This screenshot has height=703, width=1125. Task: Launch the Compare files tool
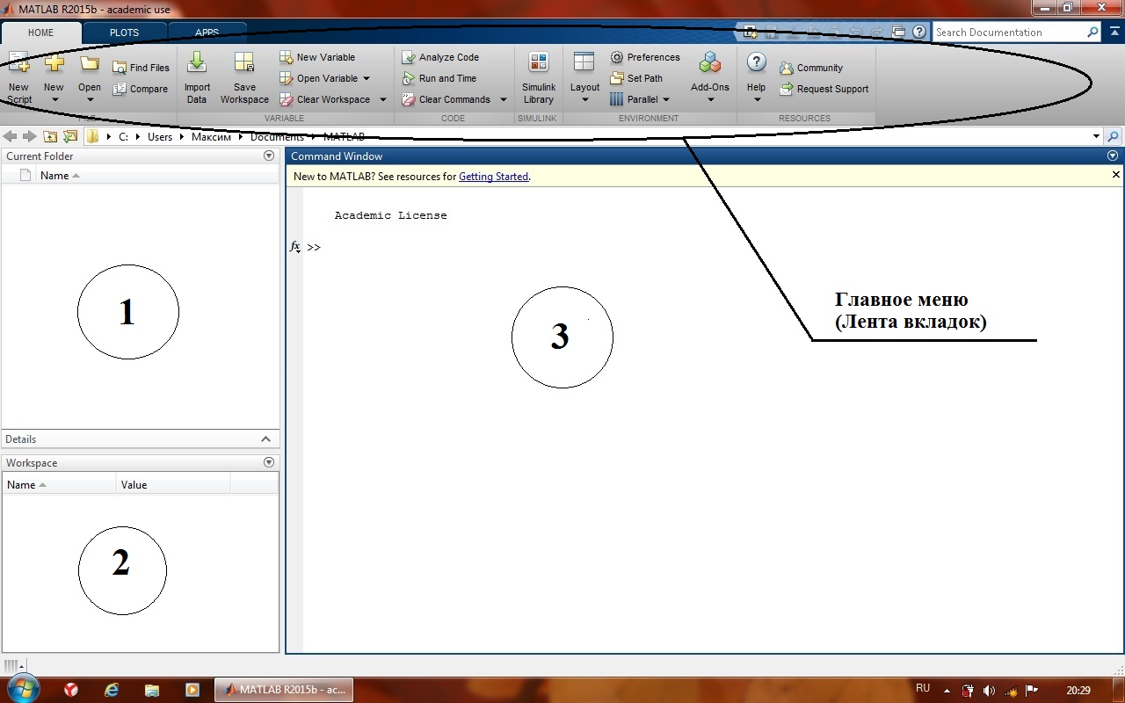141,89
